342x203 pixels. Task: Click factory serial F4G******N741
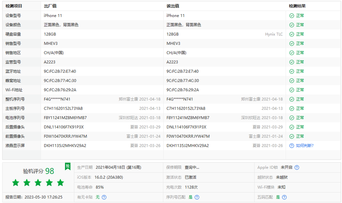(57, 99)
